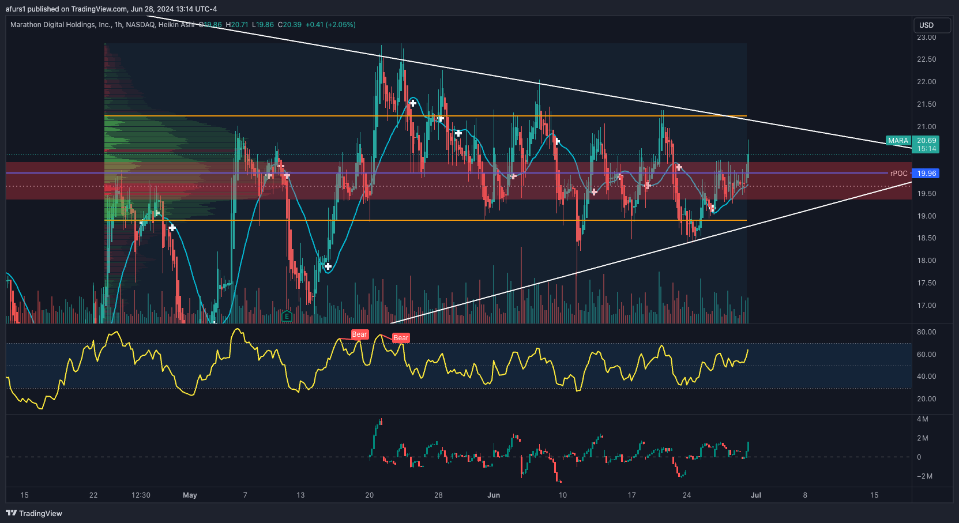
Task: Click the H20.71 high value
Action: 237,25
